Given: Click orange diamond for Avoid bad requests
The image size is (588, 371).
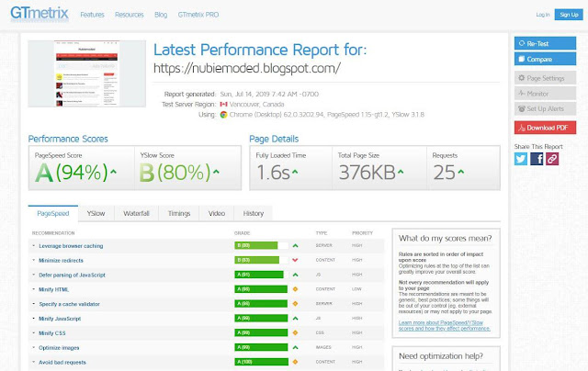Looking at the screenshot, I should tap(295, 362).
